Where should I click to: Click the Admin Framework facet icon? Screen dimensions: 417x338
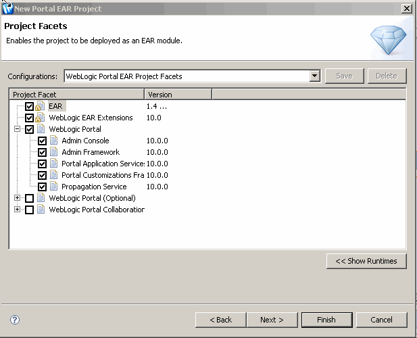[53, 152]
